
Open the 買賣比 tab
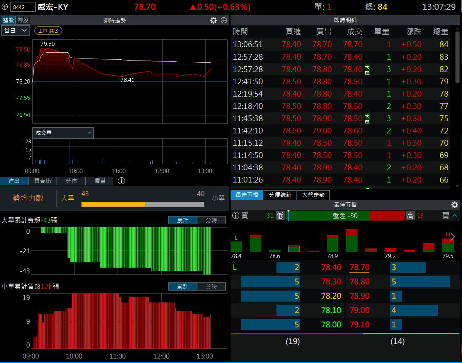43,181
